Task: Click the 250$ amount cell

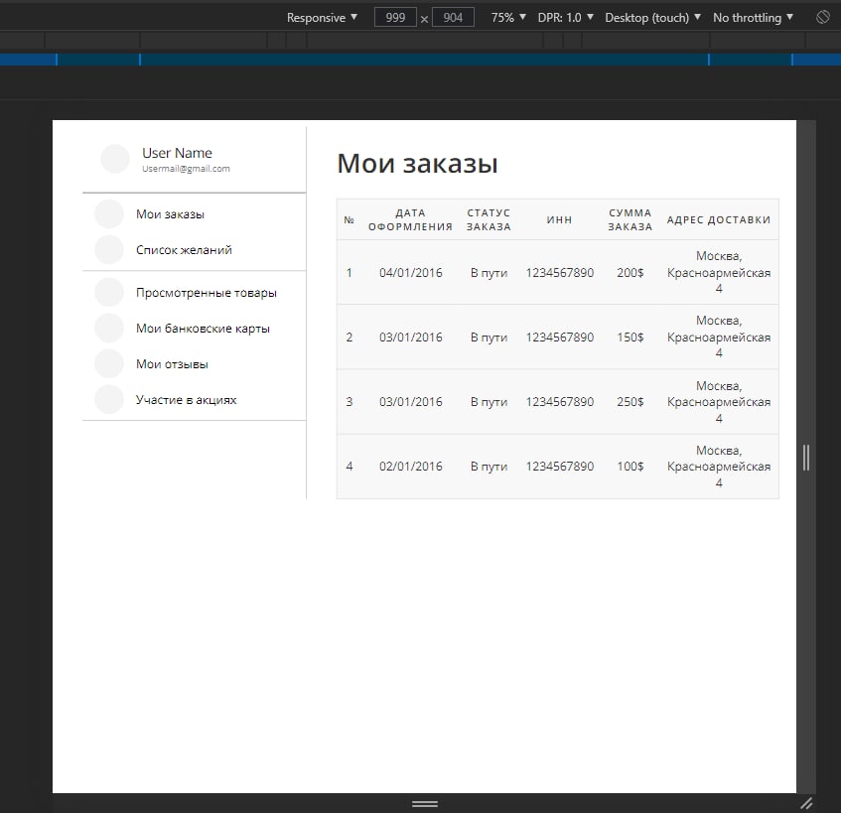Action: [x=631, y=402]
